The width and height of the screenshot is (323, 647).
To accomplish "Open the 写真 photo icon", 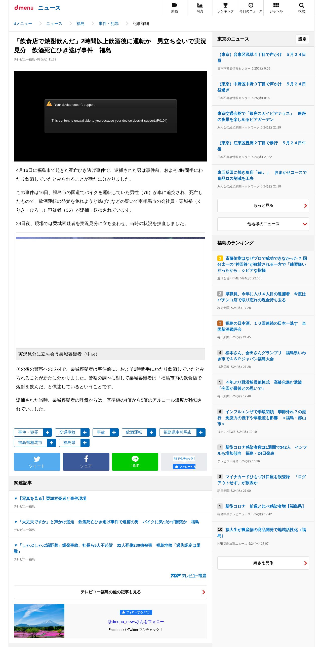I will coord(200,8).
